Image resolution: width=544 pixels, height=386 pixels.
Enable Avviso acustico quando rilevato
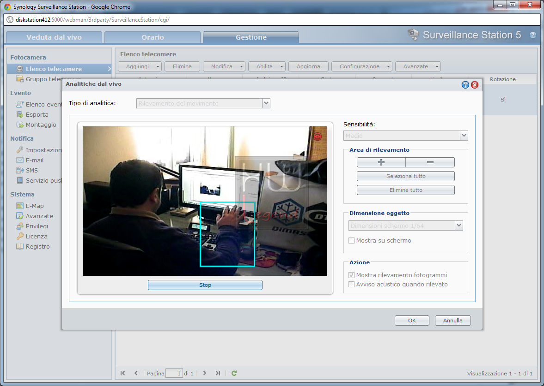[351, 285]
